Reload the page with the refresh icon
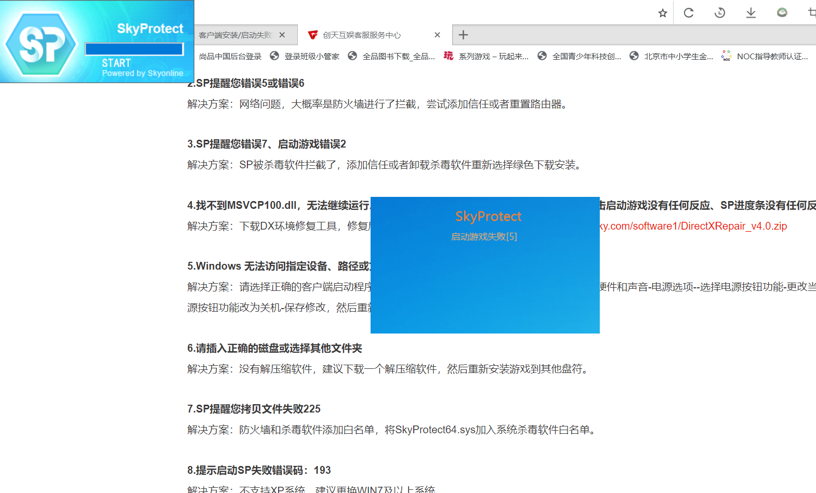This screenshot has width=816, height=493. pyautogui.click(x=689, y=12)
